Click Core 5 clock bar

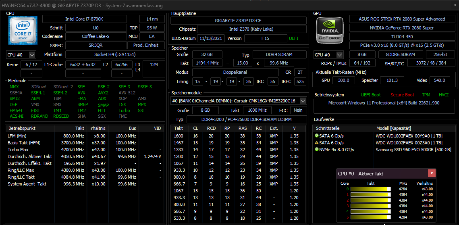370,217
